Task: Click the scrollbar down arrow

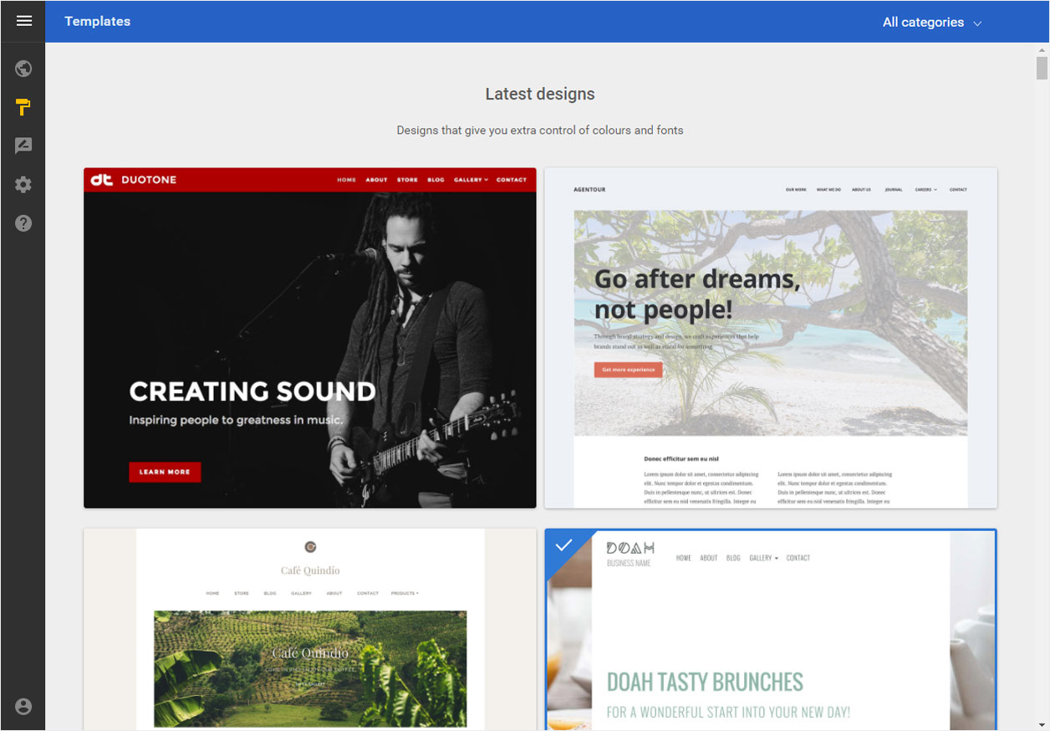Action: point(1042,724)
